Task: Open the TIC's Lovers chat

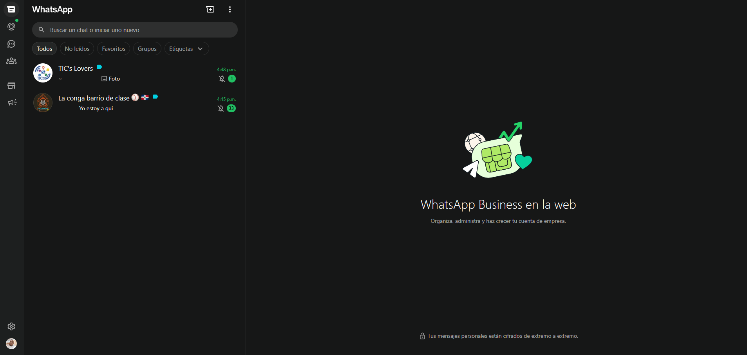Action: [135, 73]
